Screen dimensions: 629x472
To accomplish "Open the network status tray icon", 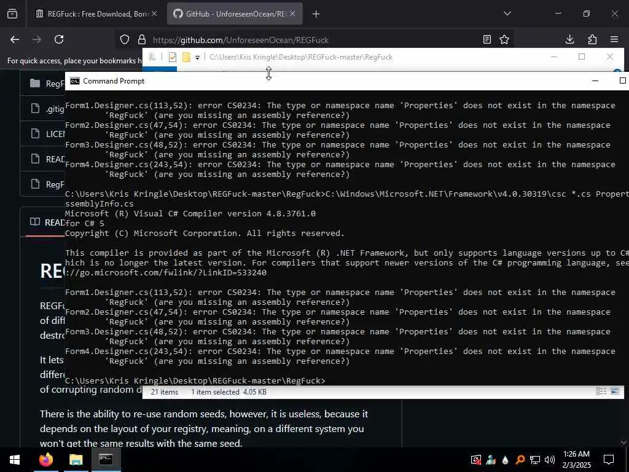I will pyautogui.click(x=535, y=460).
